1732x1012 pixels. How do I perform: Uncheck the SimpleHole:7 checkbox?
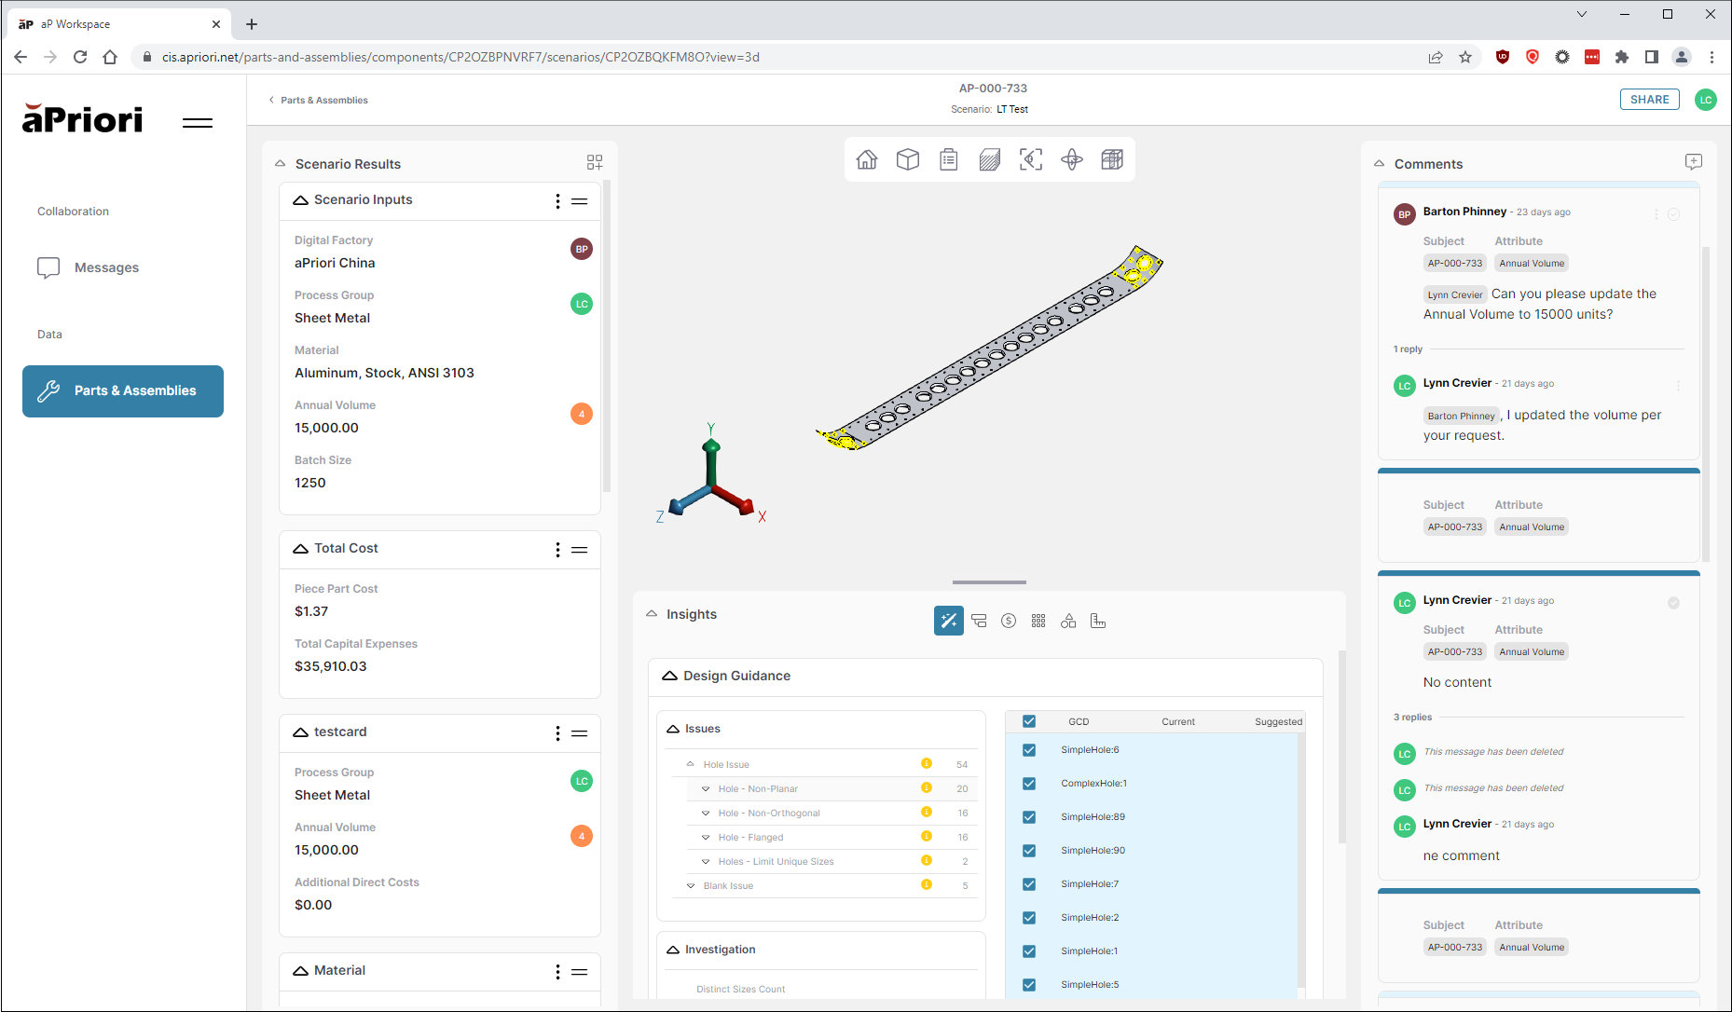point(1029,884)
